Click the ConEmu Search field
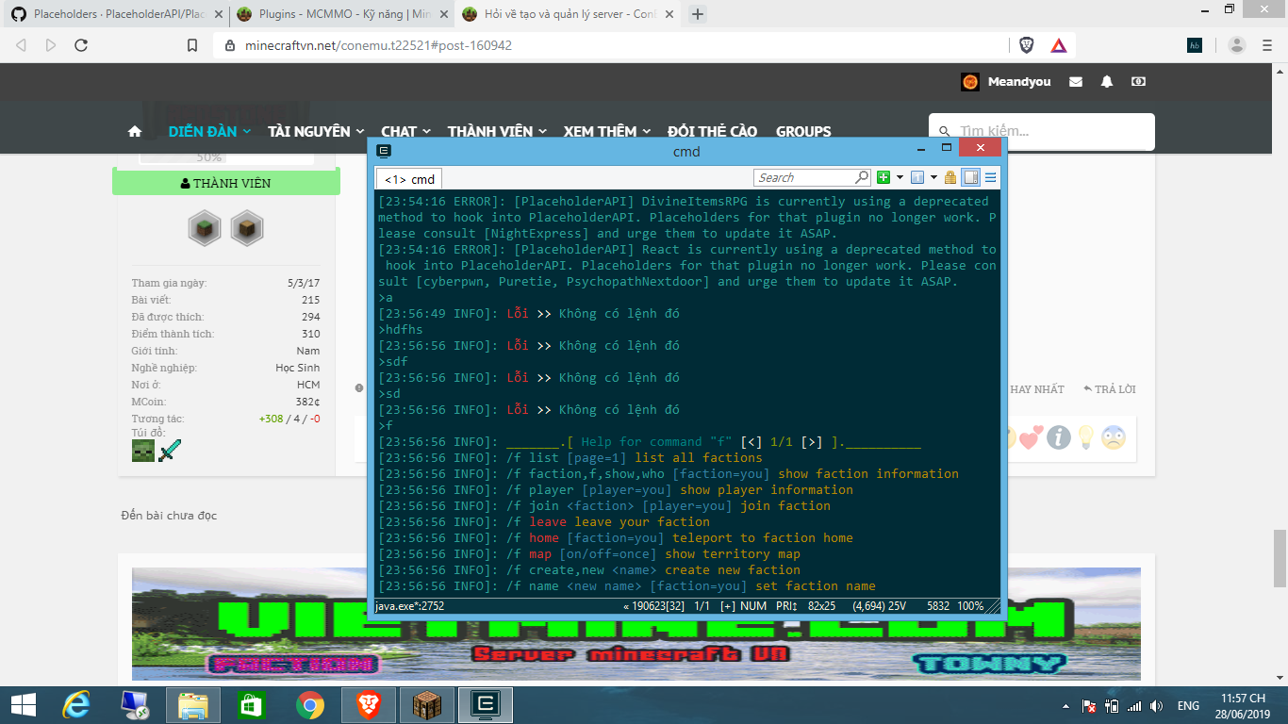Image resolution: width=1288 pixels, height=724 pixels. pyautogui.click(x=804, y=177)
